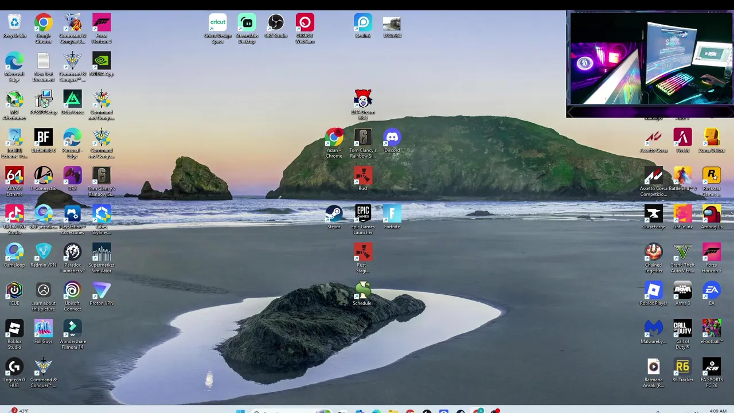Open Steam shortcut
Image resolution: width=734 pixels, height=413 pixels.
(334, 217)
